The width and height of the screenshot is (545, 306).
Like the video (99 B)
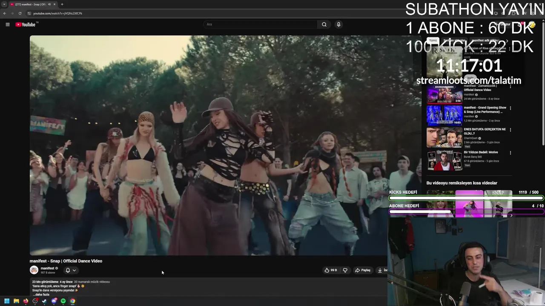tap(331, 270)
